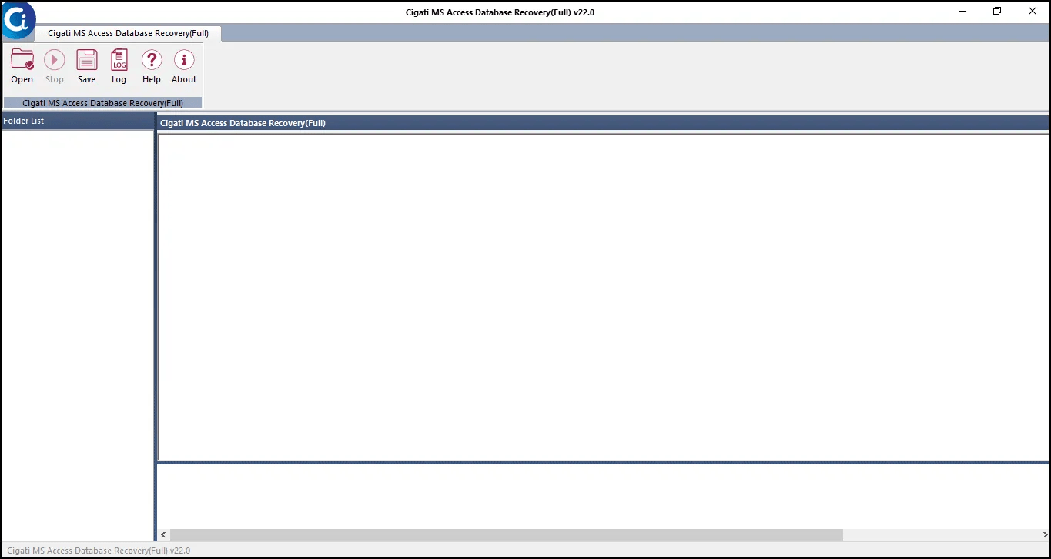1051x559 pixels.
Task: Click the Stop toolbar icon
Action: (x=55, y=60)
